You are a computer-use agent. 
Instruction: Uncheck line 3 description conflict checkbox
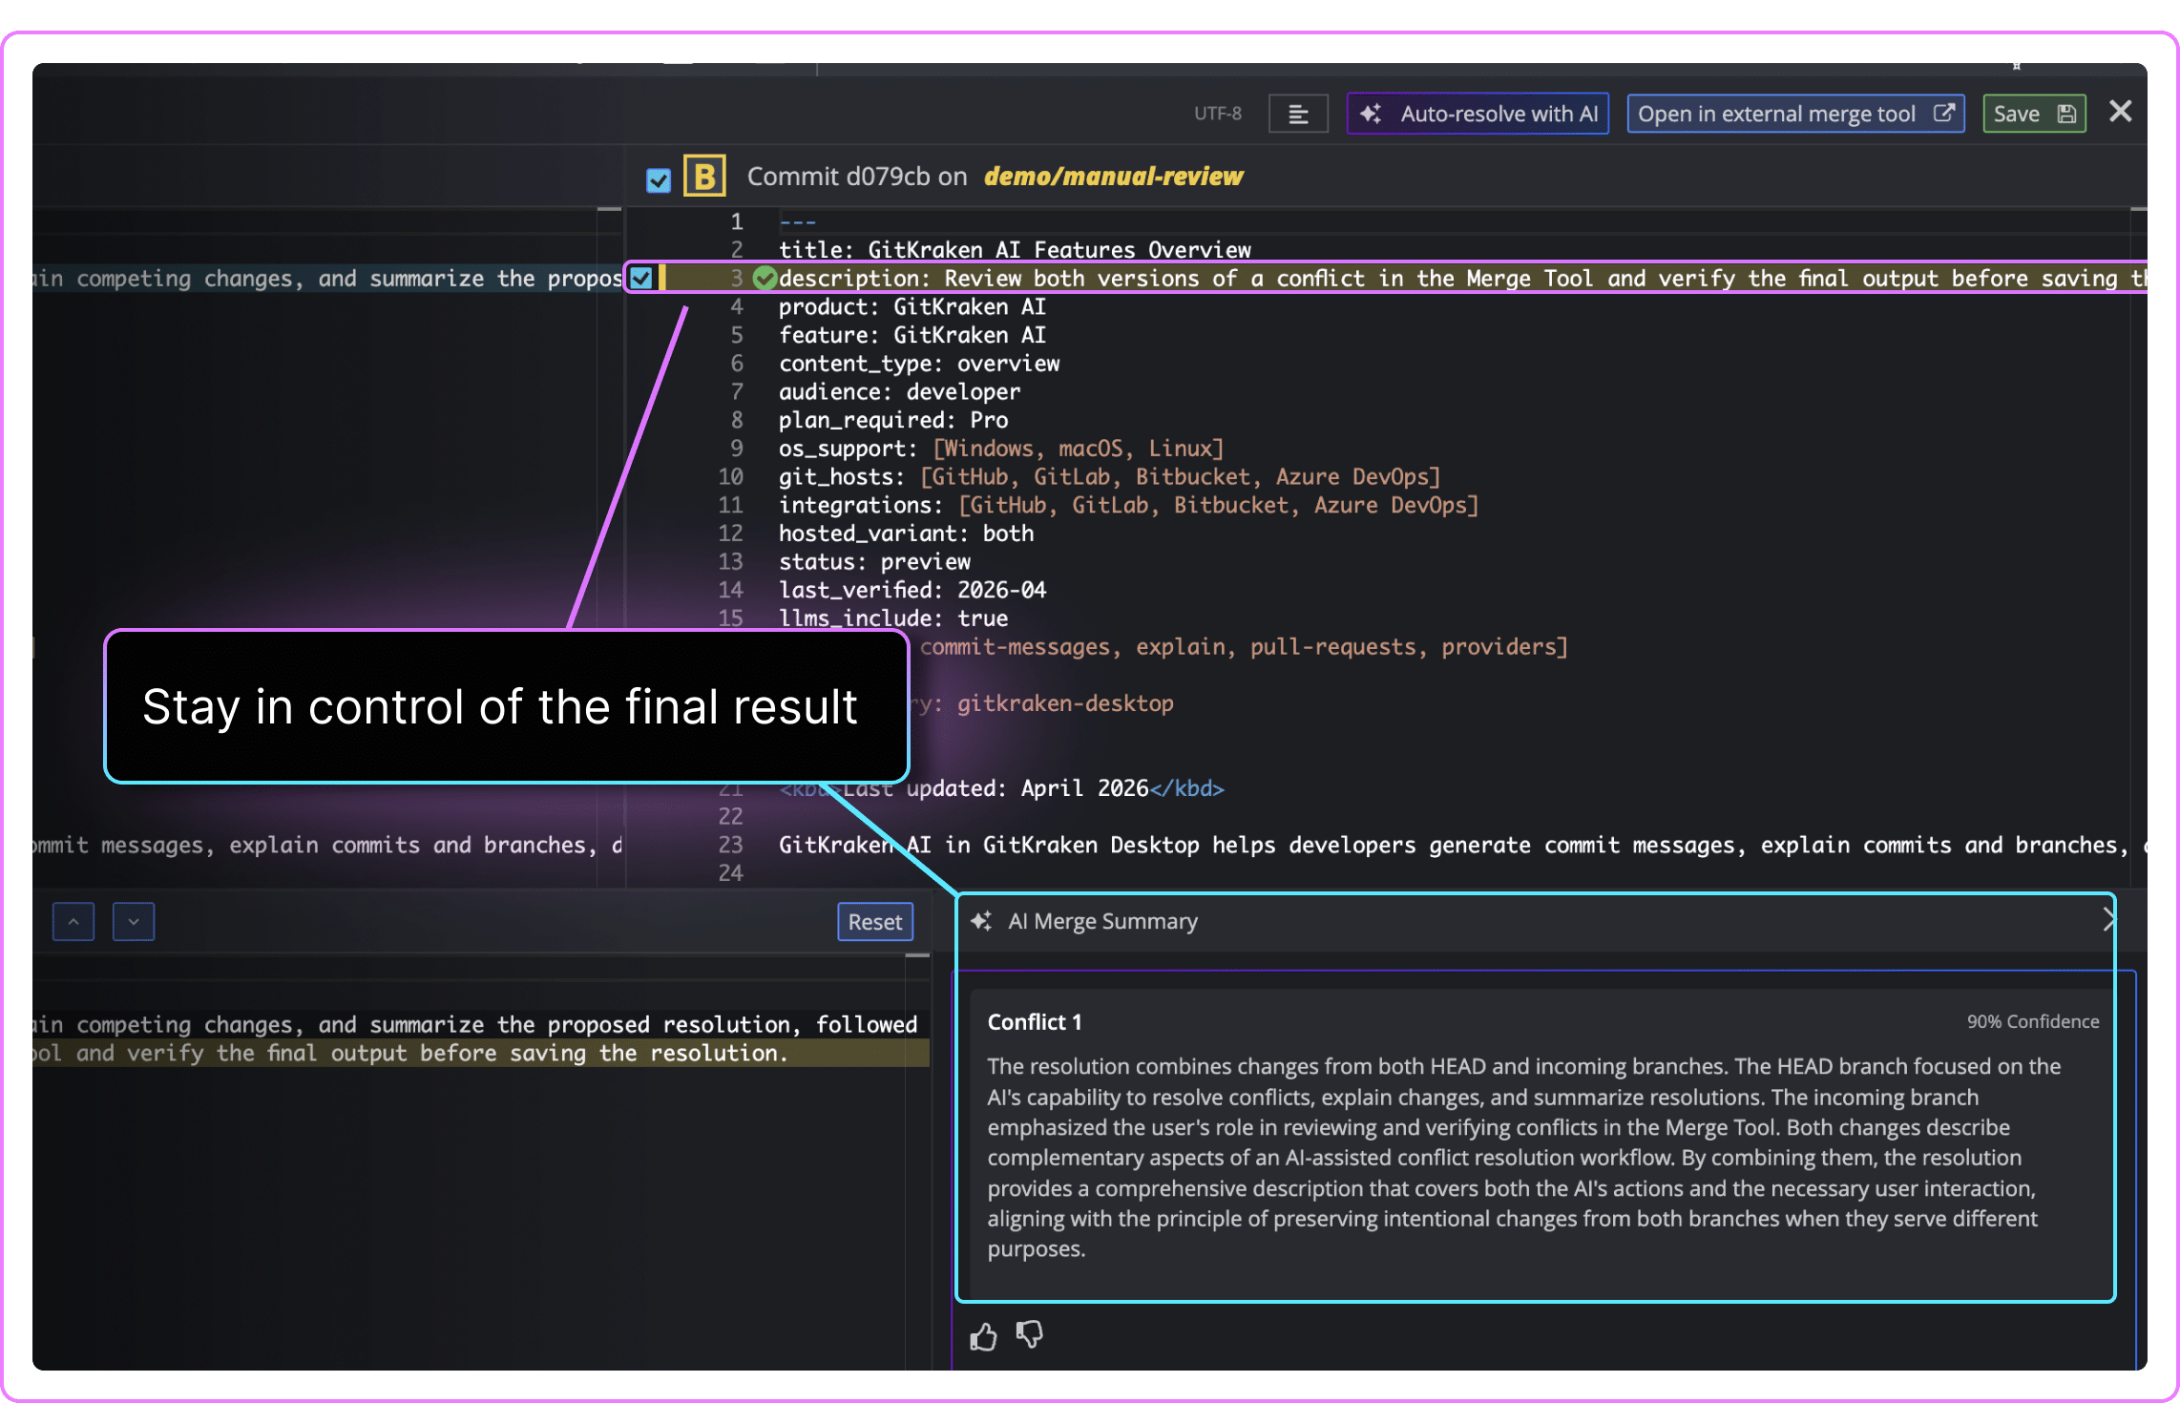640,278
